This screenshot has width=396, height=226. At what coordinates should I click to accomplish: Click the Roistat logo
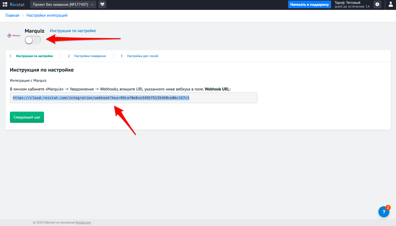pyautogui.click(x=17, y=4)
